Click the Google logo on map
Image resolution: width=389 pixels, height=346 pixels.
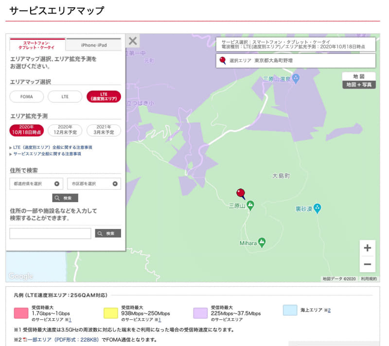(20, 276)
